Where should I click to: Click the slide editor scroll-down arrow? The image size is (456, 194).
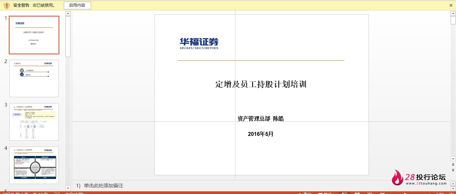[453, 159]
